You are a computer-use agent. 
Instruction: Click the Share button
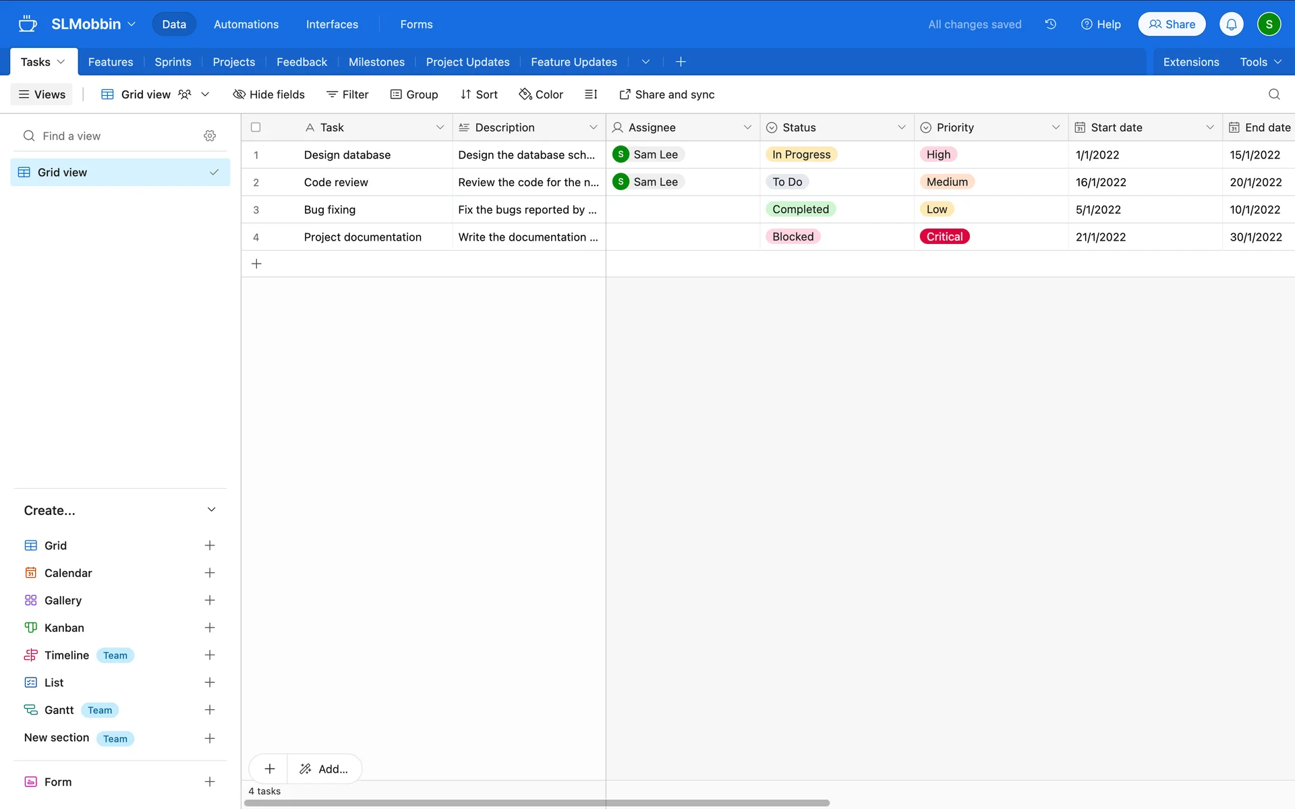tap(1172, 24)
